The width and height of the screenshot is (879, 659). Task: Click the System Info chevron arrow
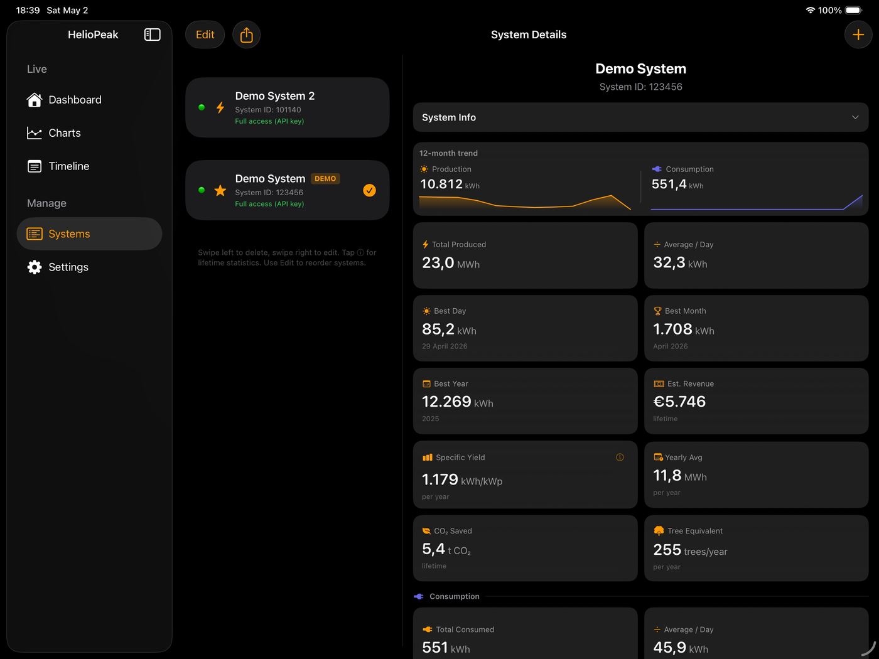click(855, 117)
